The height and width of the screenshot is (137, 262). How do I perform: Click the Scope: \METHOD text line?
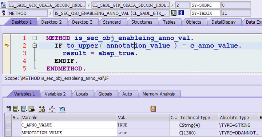coord(57,78)
